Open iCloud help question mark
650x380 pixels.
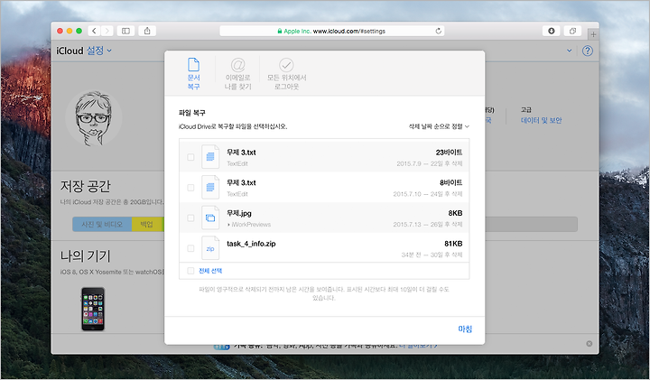[x=588, y=51]
